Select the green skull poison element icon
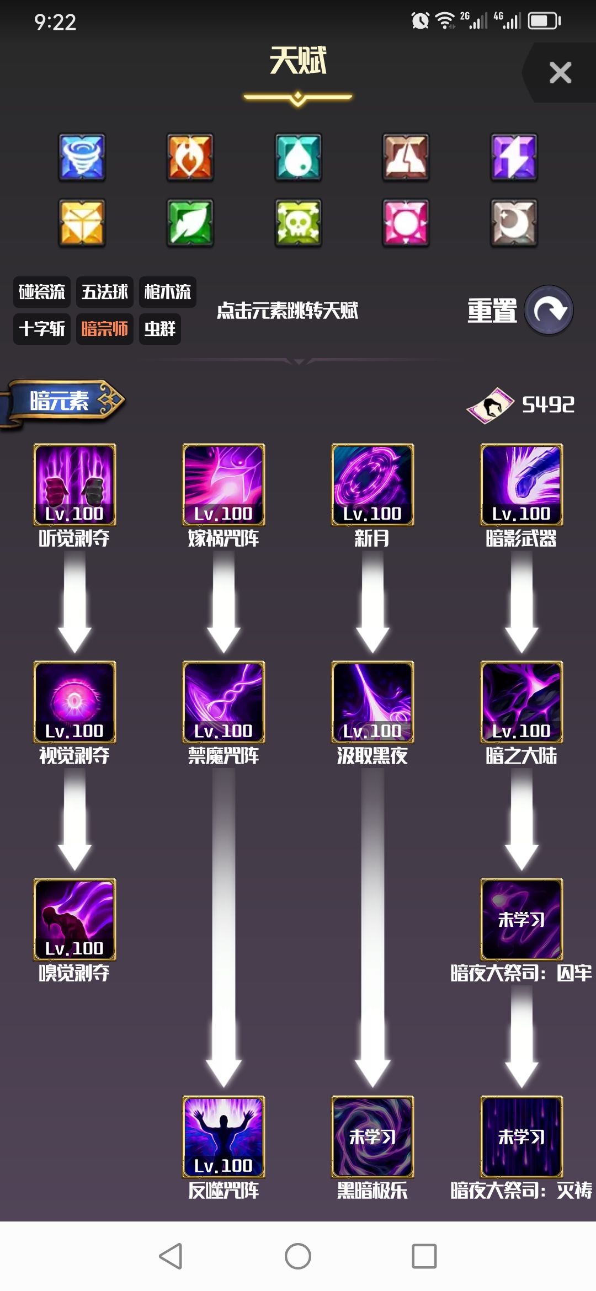 [298, 223]
